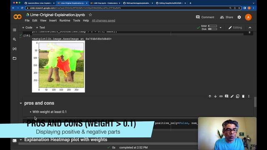
Task: Click the Share button
Action: (227, 17)
